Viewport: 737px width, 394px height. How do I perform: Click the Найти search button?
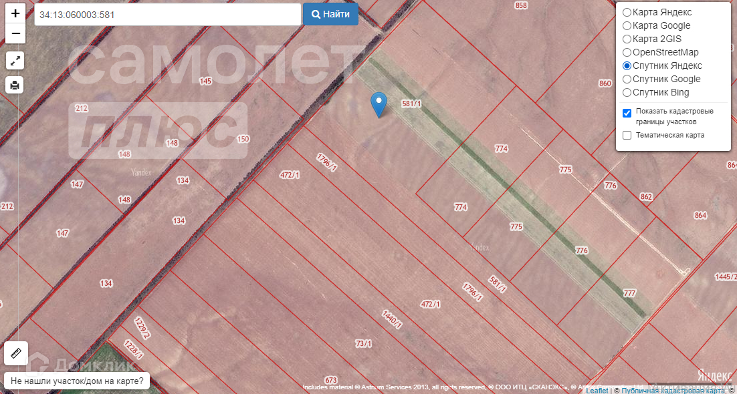pyautogui.click(x=330, y=15)
